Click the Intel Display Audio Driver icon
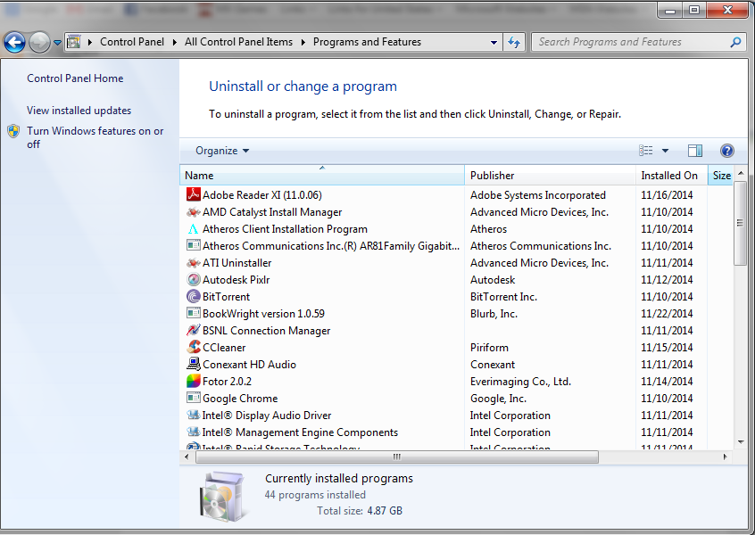 click(193, 415)
